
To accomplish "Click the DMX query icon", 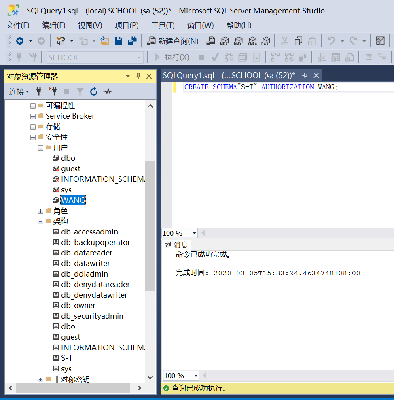I will coord(238,41).
